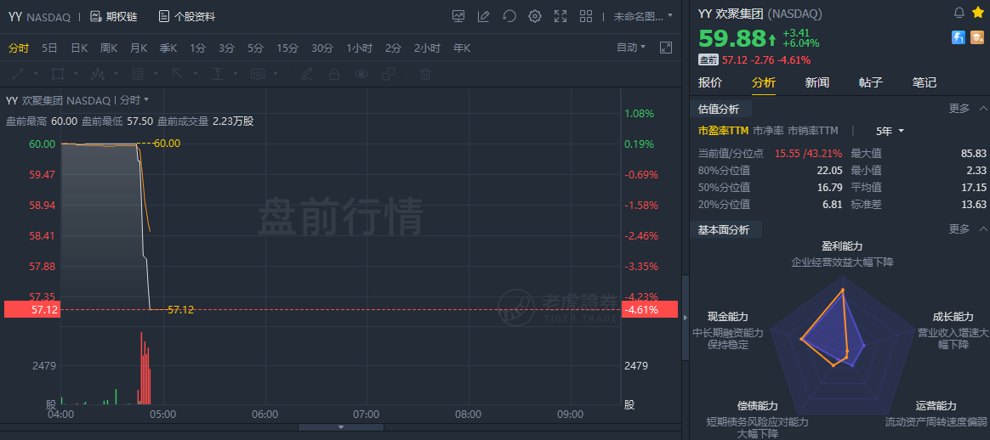Switch to the 季K chart
990x440 pixels.
coord(168,48)
